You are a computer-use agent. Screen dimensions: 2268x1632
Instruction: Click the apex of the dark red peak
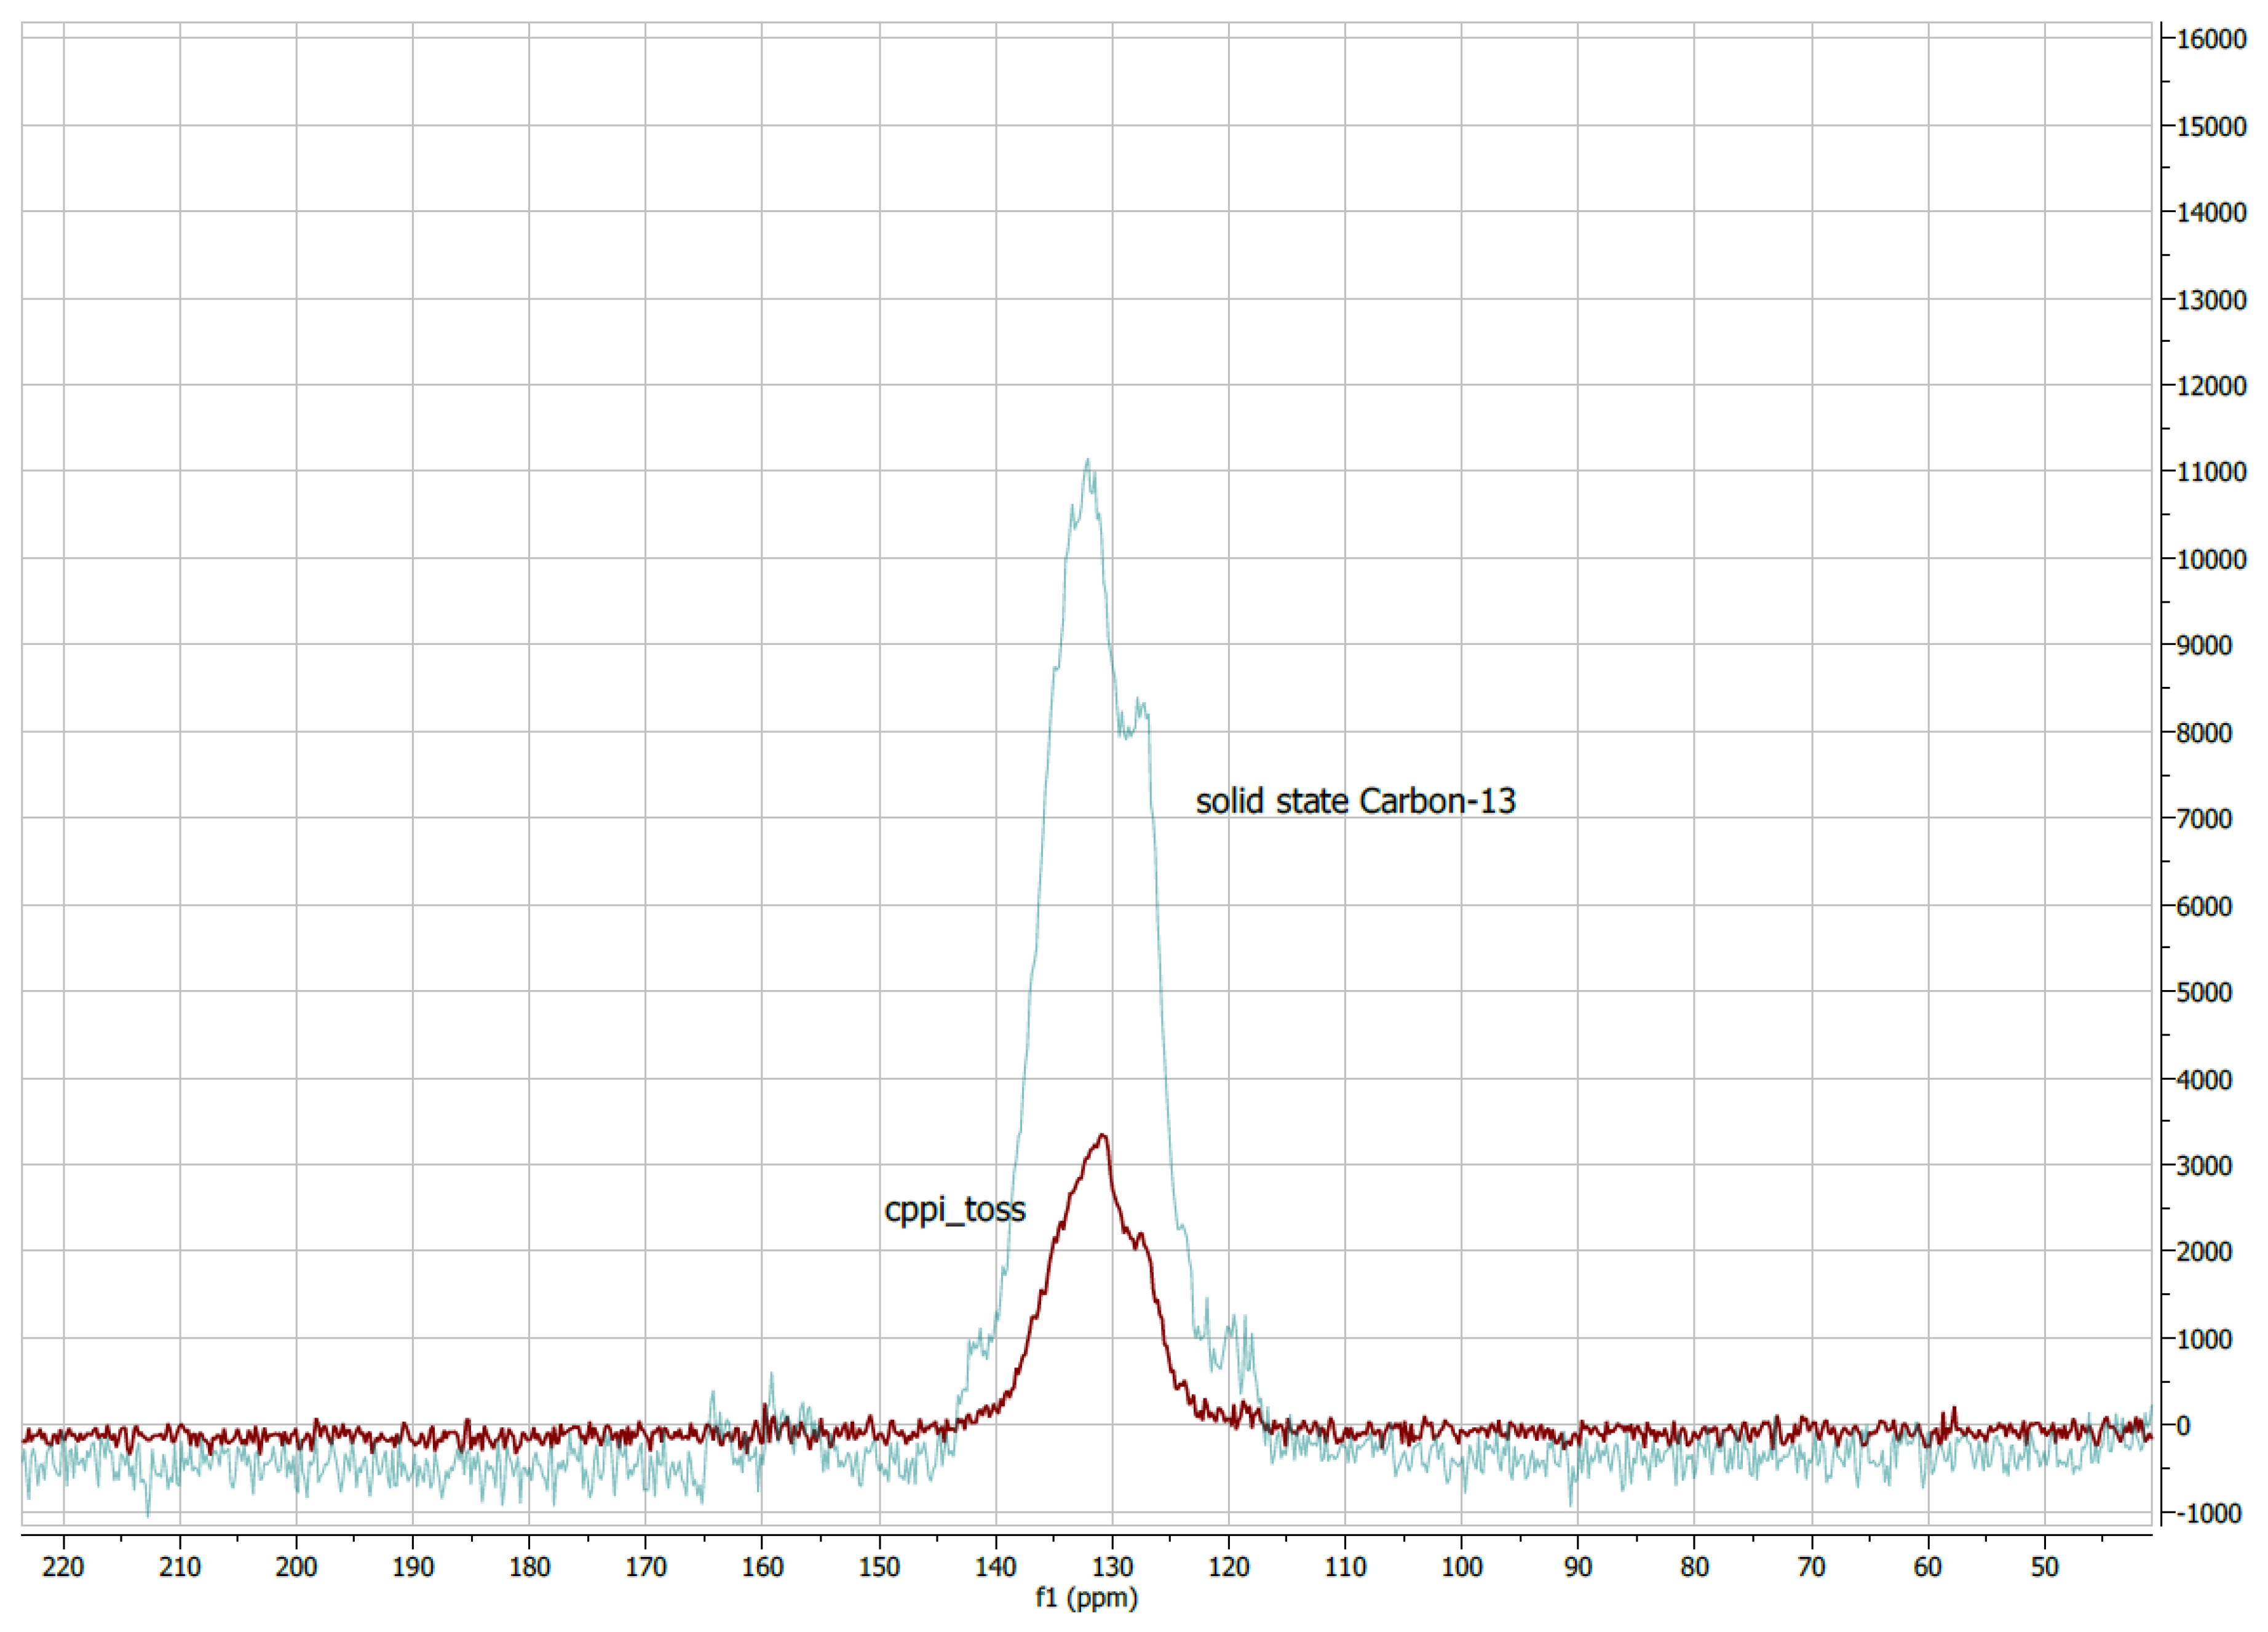click(x=1102, y=1137)
